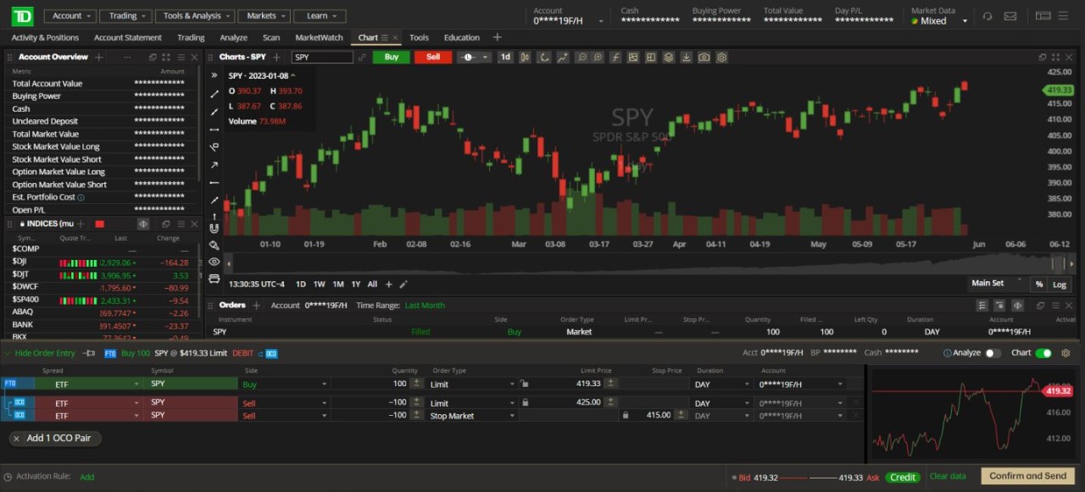Open the Buy side dropdown

coord(284,384)
